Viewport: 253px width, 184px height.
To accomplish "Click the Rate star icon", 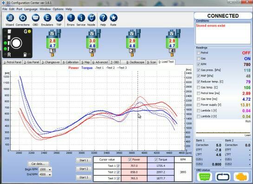I will [113, 18].
